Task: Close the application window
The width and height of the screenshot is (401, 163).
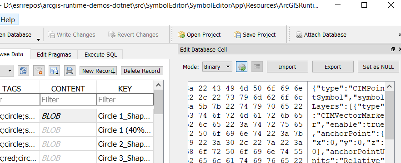Action: tap(391, 5)
